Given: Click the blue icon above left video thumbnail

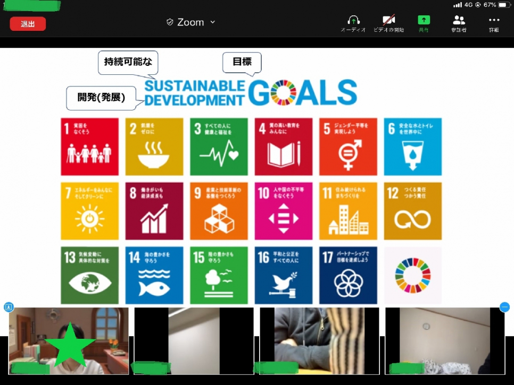Looking at the screenshot, I should (x=9, y=307).
